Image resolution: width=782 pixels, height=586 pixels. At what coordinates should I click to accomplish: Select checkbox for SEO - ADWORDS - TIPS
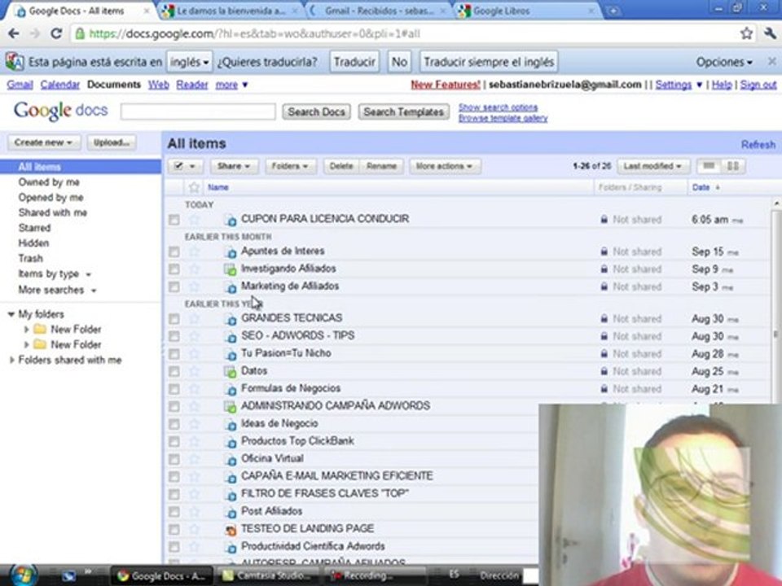point(174,336)
